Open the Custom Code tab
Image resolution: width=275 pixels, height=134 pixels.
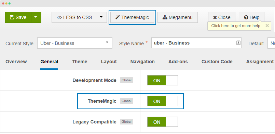217,62
